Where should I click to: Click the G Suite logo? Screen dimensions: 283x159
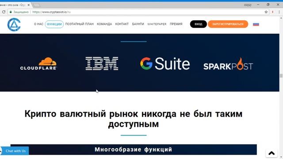[165, 64]
